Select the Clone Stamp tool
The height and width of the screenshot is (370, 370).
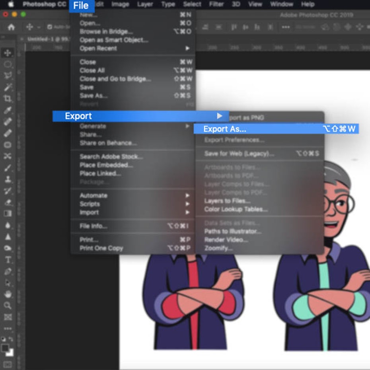pyautogui.click(x=8, y=179)
